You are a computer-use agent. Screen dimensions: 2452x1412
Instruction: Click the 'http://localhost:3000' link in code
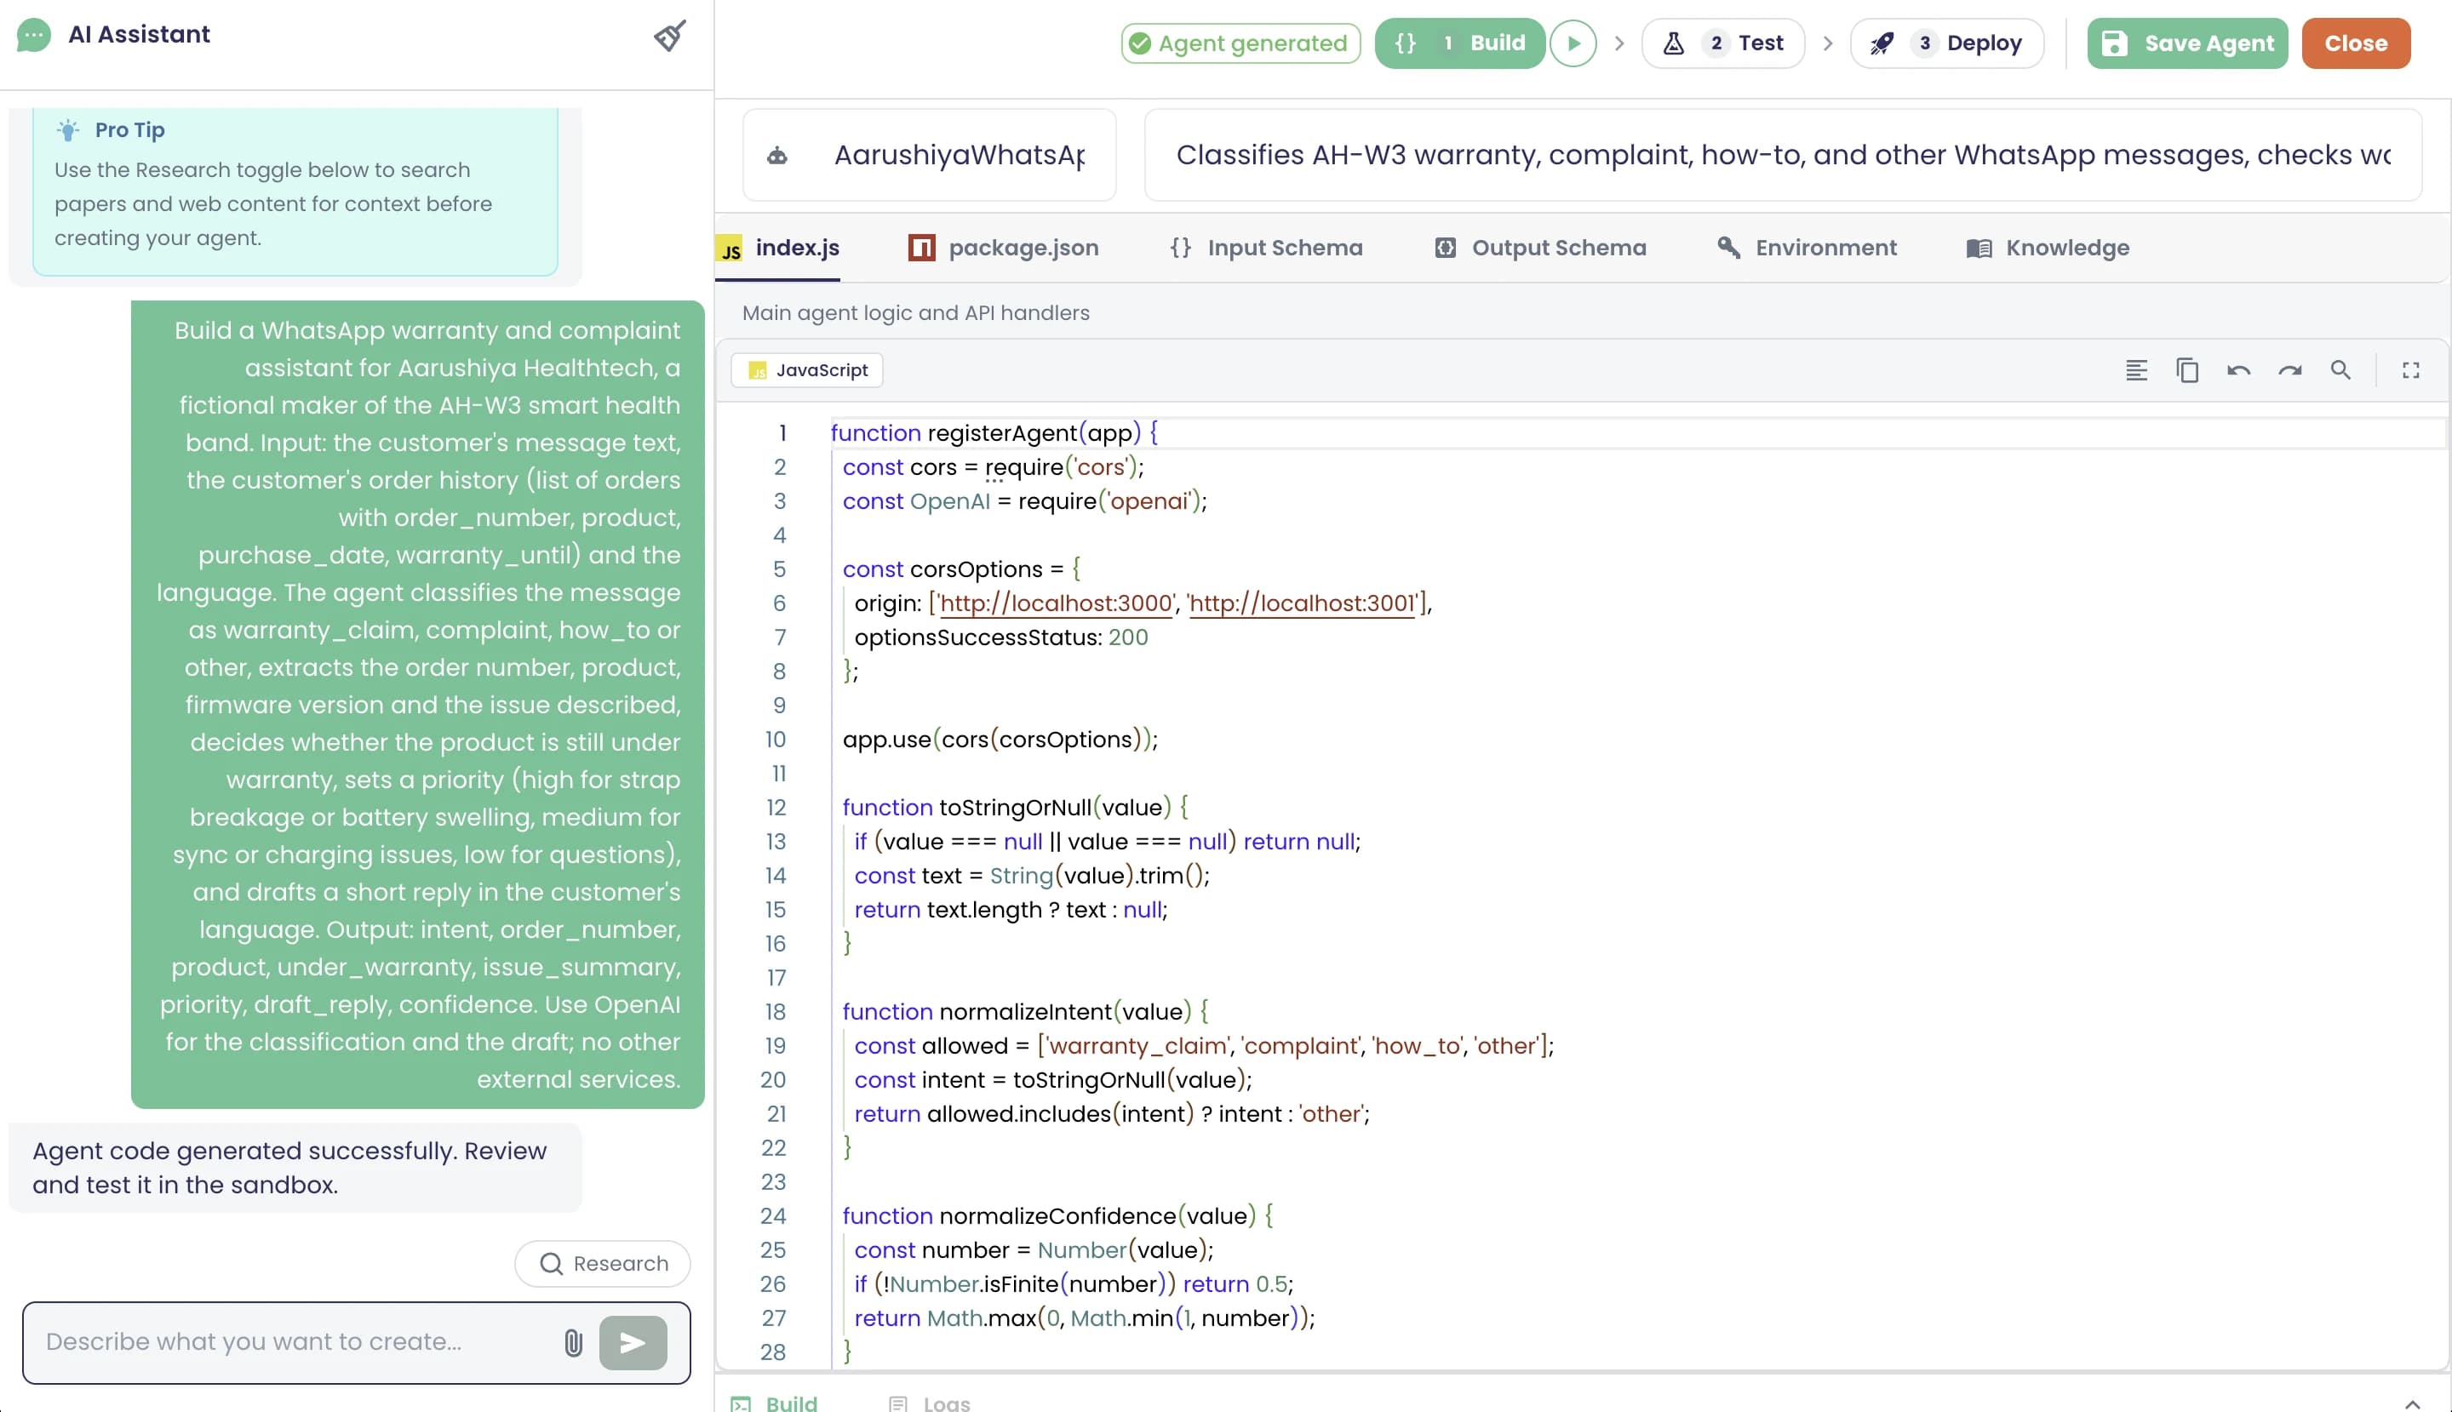[1057, 603]
